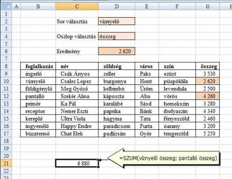Select the 3 530 amount cell
This screenshot has height=179, width=232.
pos(207,74)
